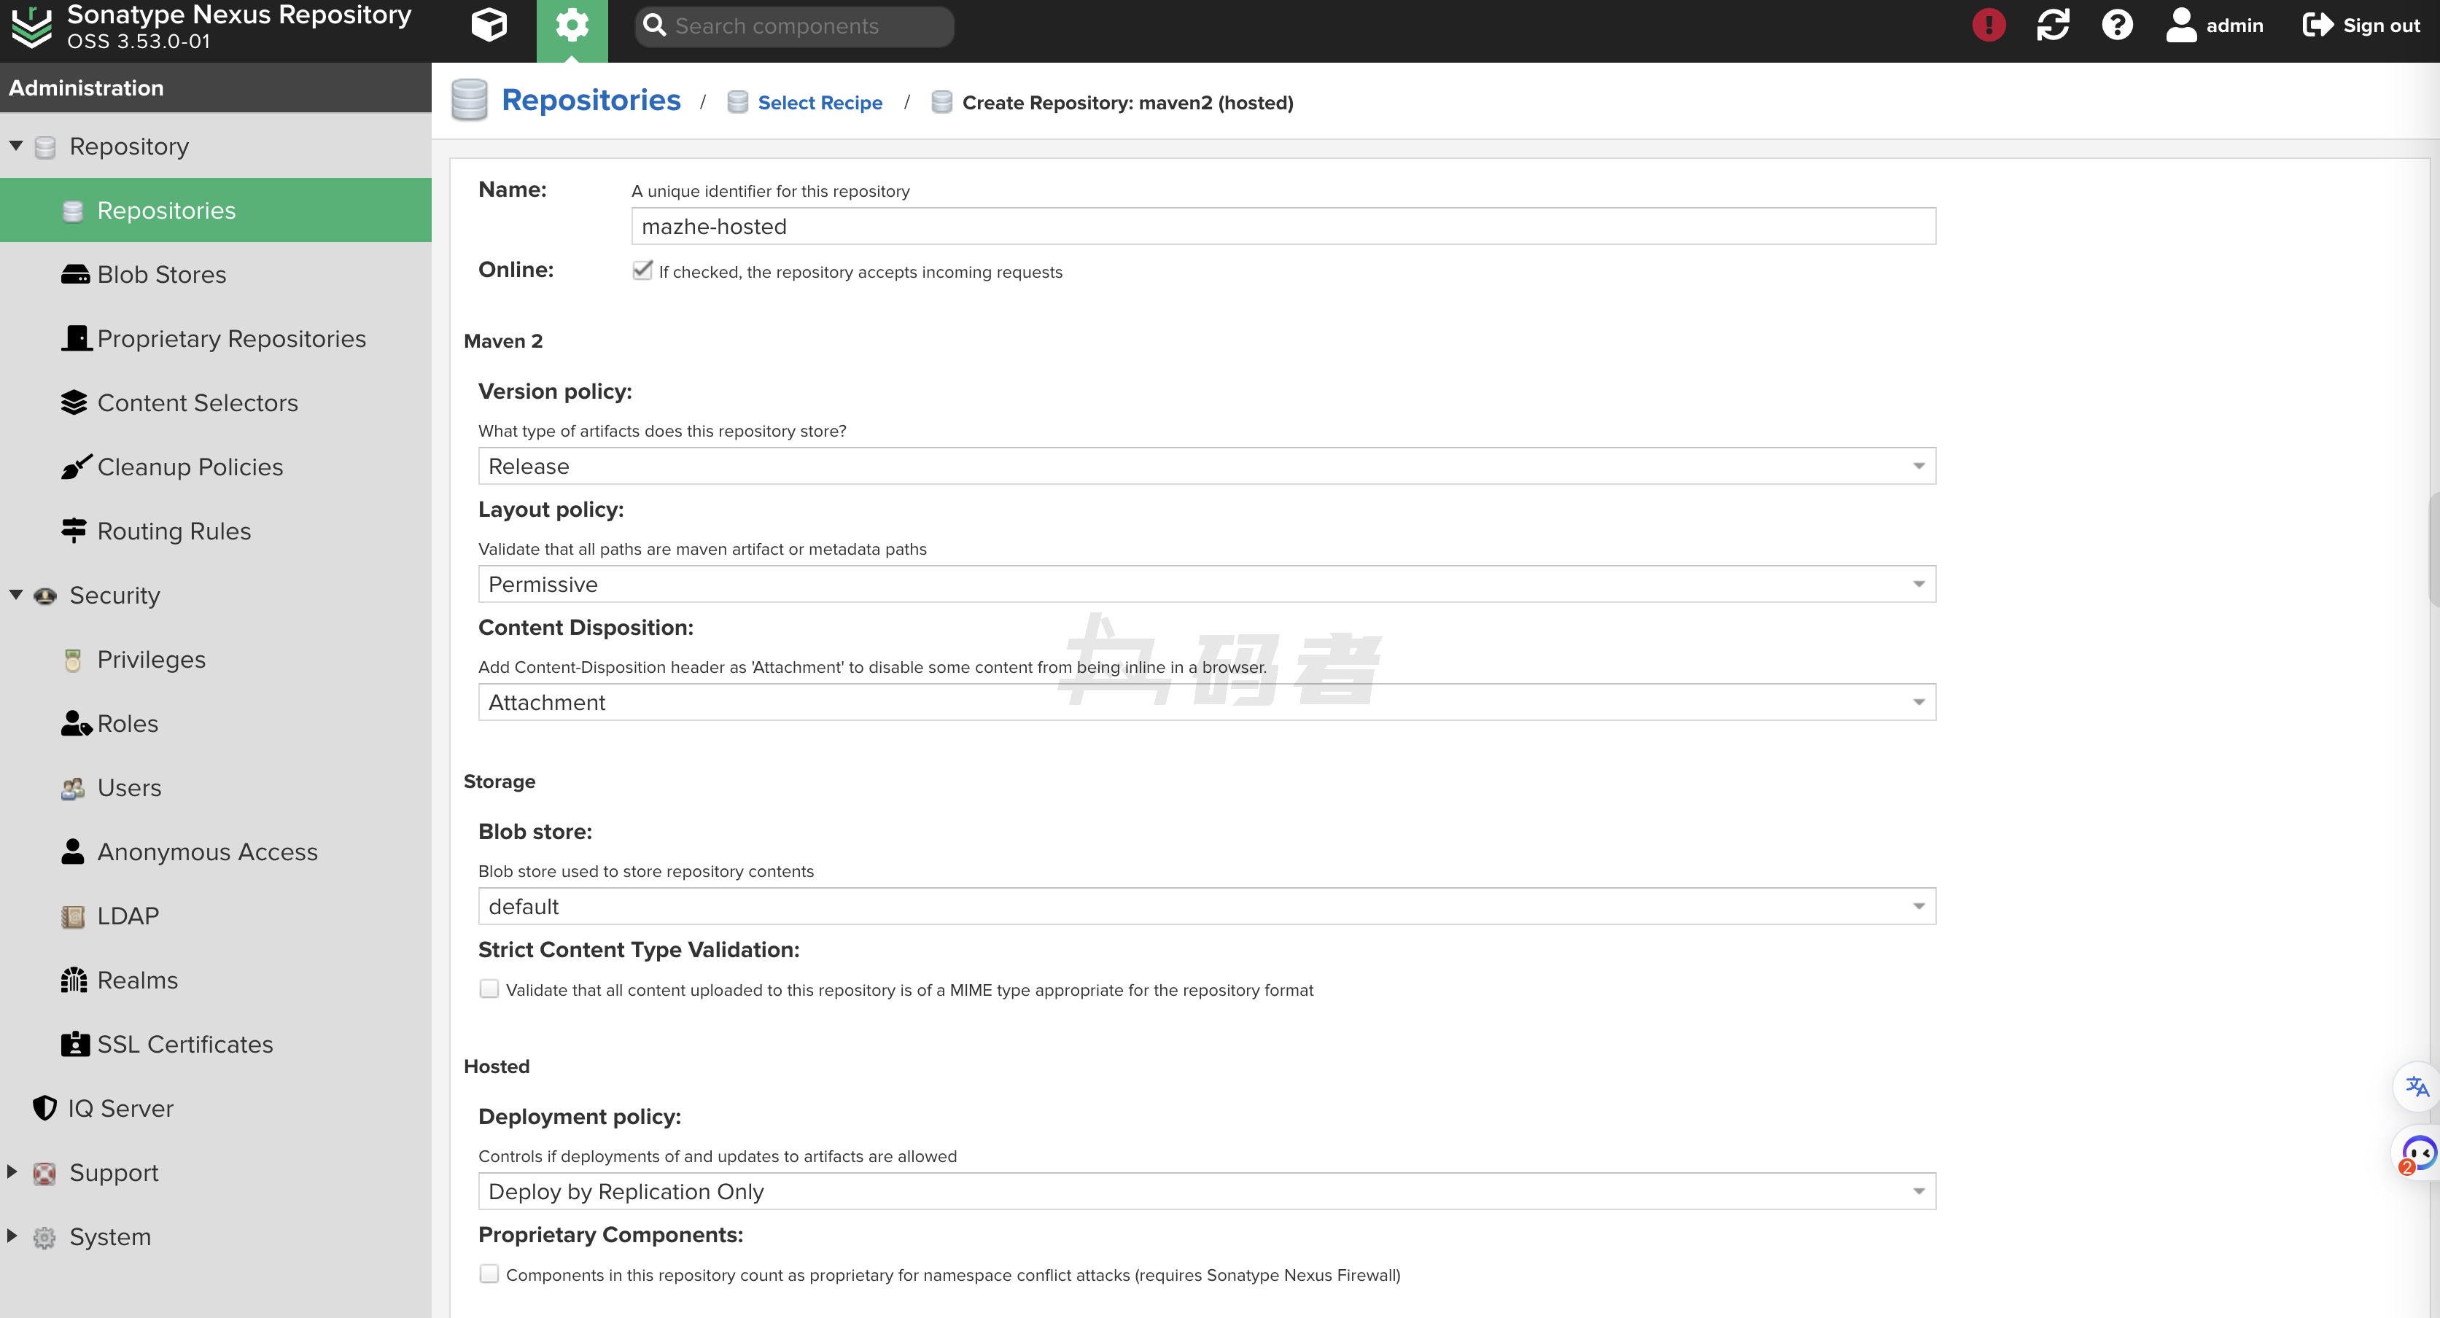Click the red system status alert icon
This screenshot has height=1318, width=2440.
1988,26
